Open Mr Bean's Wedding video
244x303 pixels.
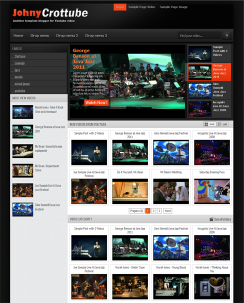click(171, 187)
